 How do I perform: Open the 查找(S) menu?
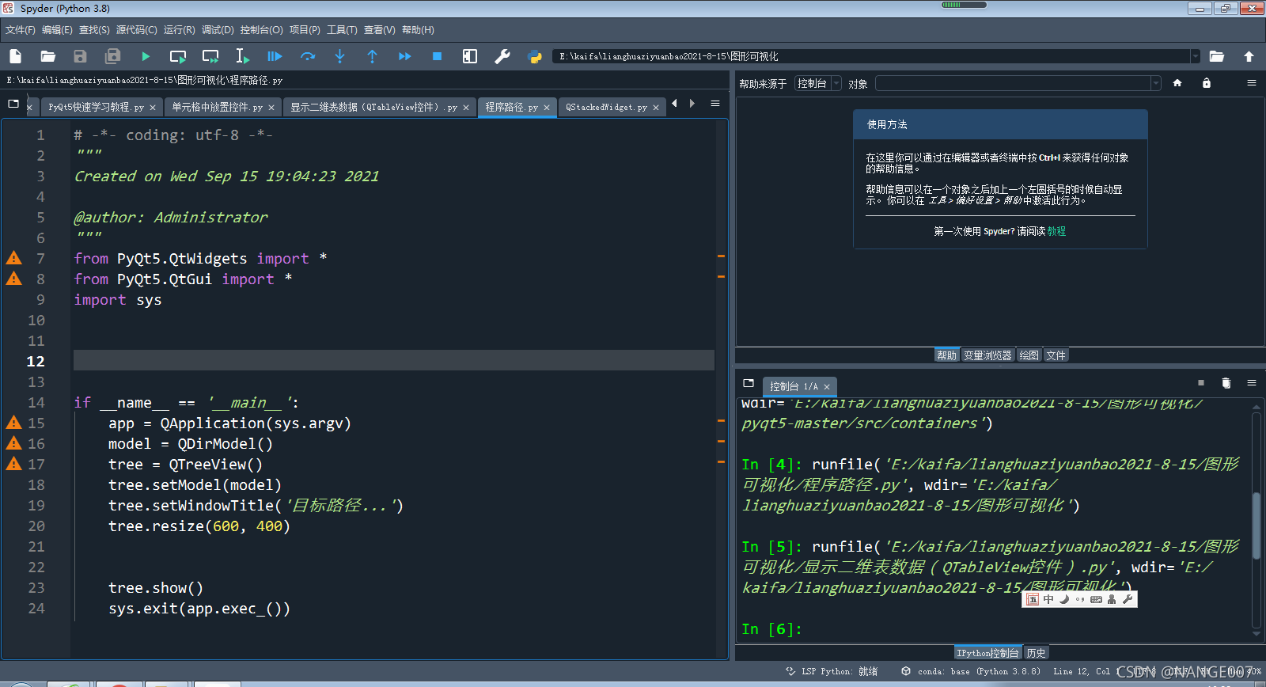[94, 30]
